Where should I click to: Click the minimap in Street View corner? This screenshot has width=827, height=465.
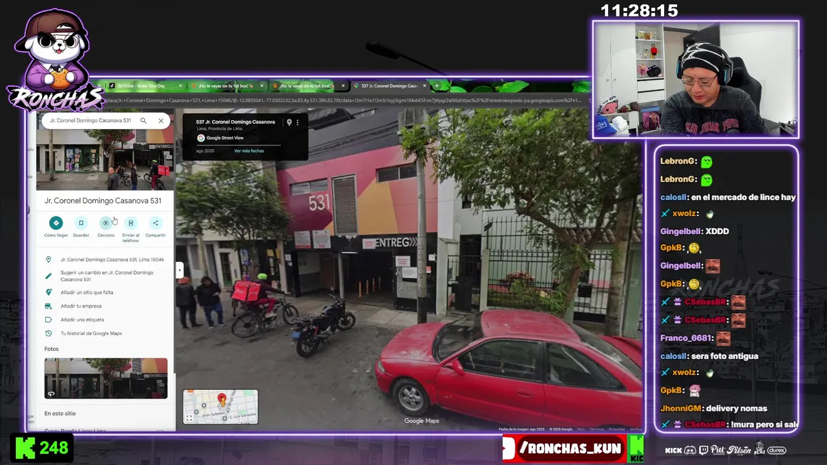point(220,407)
